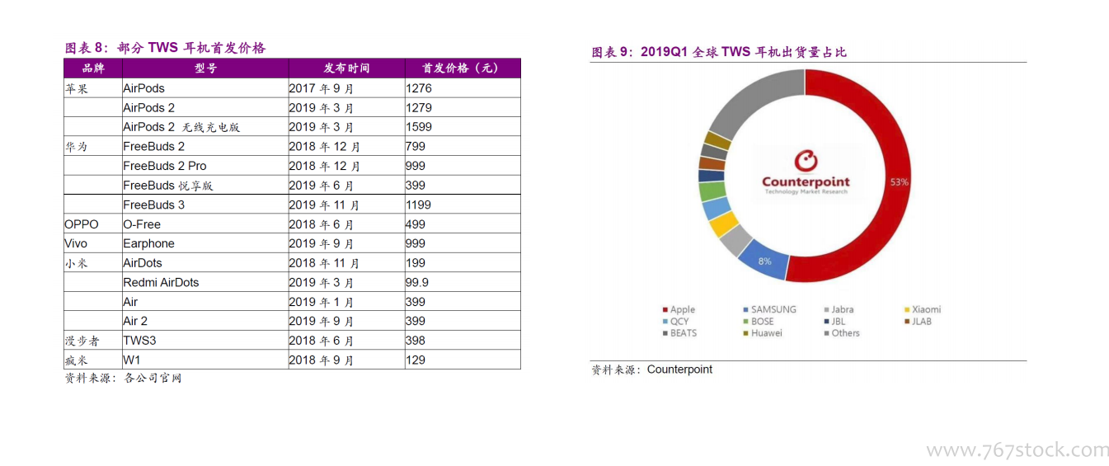Click the 品牌 column header
This screenshot has width=1109, height=466.
(x=93, y=68)
